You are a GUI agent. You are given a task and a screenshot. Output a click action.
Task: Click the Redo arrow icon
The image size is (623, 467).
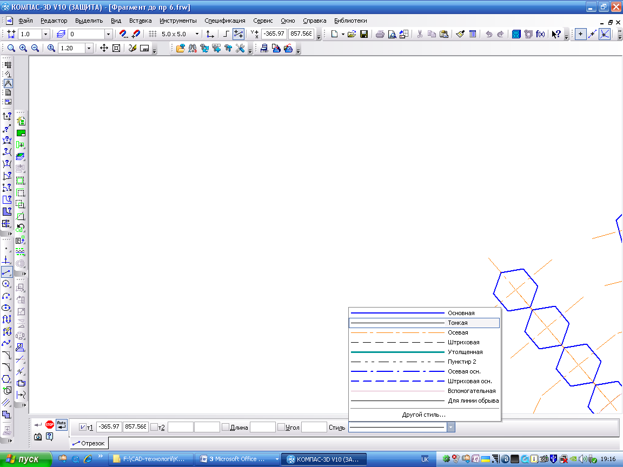[501, 34]
